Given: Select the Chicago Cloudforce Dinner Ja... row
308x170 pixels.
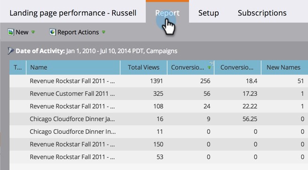Looking at the screenshot, I should pos(159,119).
